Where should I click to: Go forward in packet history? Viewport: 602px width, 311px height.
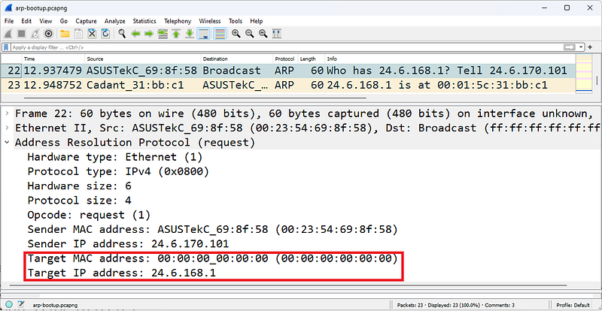[149, 34]
